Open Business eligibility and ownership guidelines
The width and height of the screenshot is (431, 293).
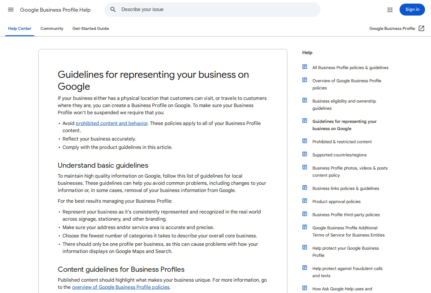coord(344,105)
